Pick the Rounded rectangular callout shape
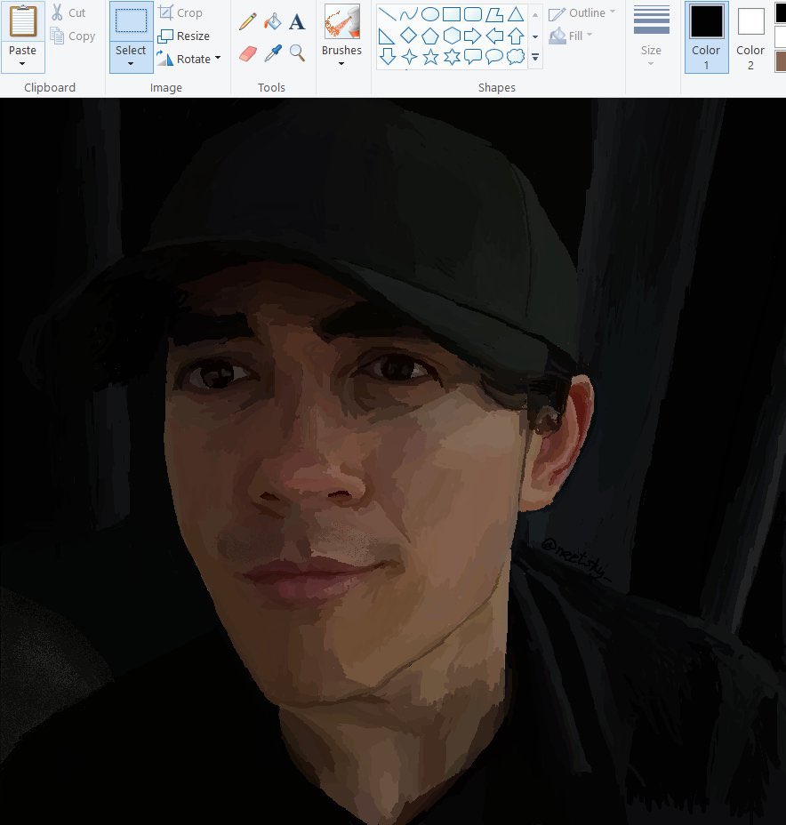Image resolution: width=786 pixels, height=825 pixels. [x=473, y=56]
